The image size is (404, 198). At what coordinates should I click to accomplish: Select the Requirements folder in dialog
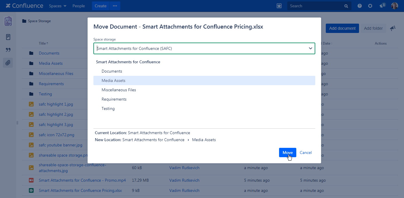[x=114, y=99]
